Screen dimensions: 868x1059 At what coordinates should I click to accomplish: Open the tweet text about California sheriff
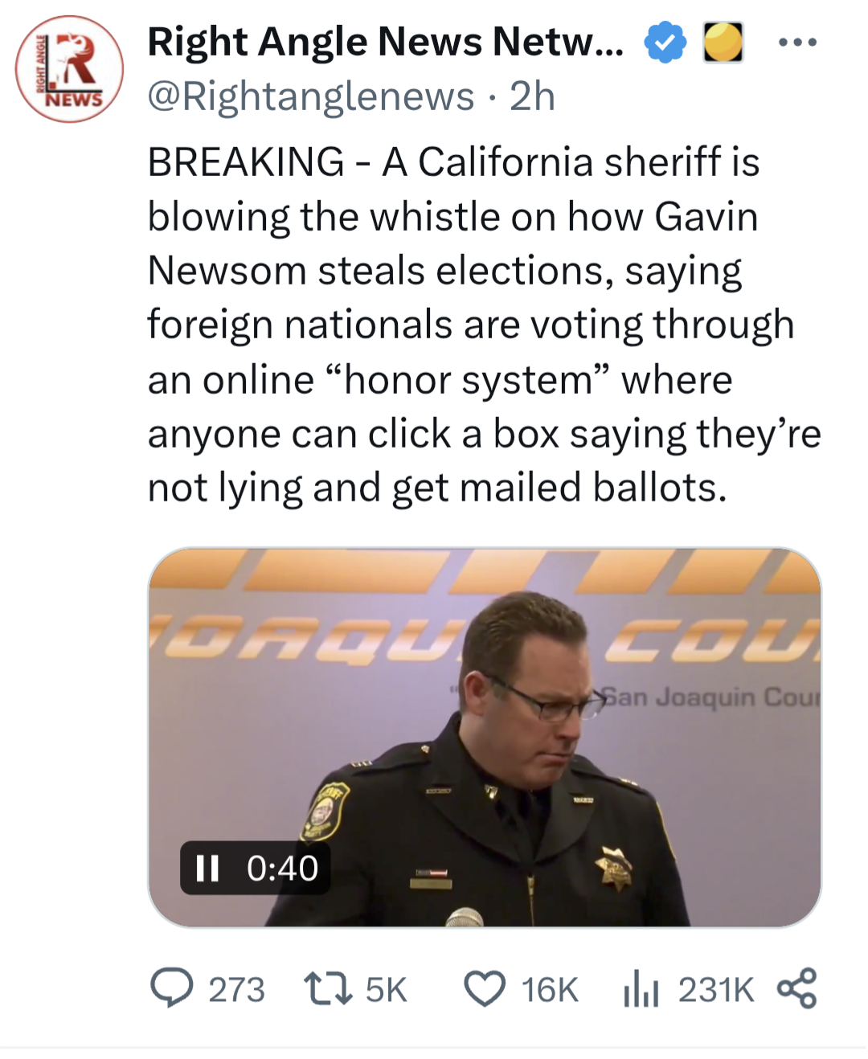pyautogui.click(x=482, y=325)
